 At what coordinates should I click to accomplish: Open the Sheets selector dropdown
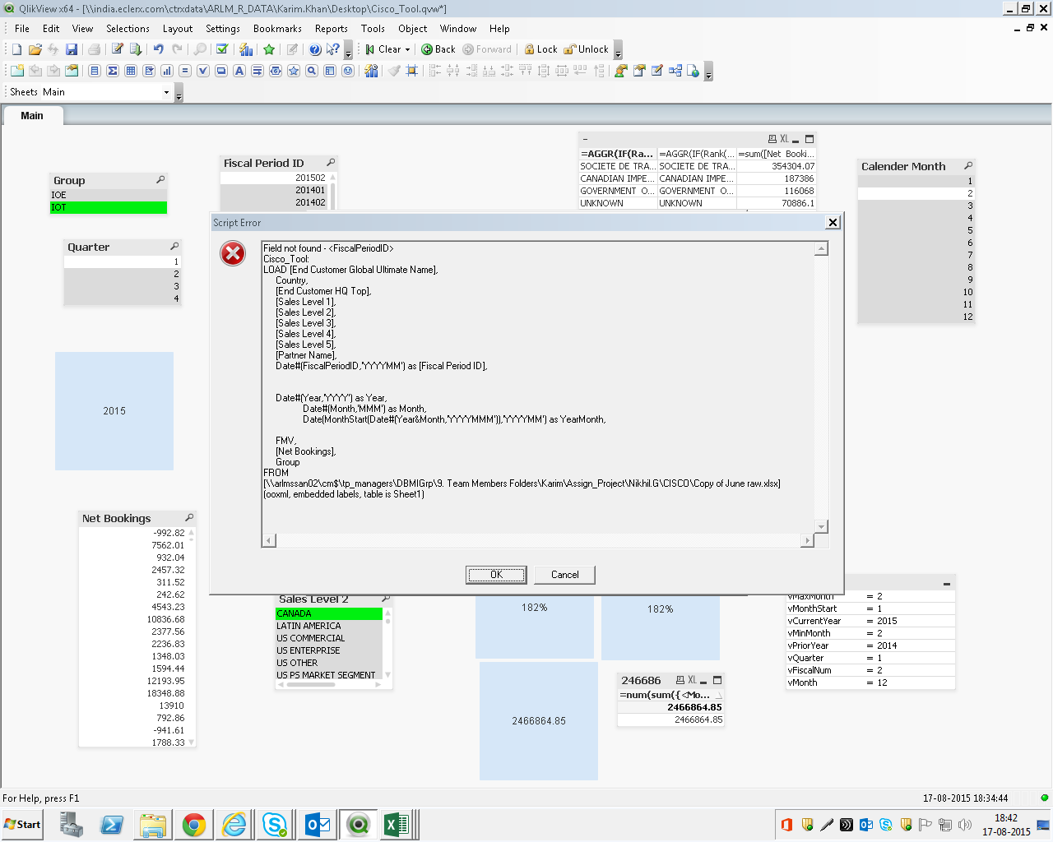[x=166, y=92]
